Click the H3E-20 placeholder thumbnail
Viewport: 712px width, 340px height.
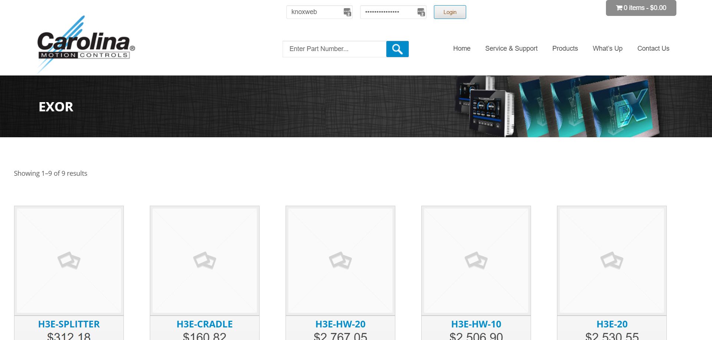(x=612, y=260)
